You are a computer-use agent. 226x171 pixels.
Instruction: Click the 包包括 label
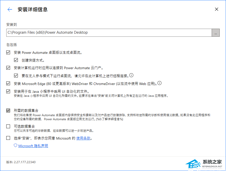(x=12, y=45)
